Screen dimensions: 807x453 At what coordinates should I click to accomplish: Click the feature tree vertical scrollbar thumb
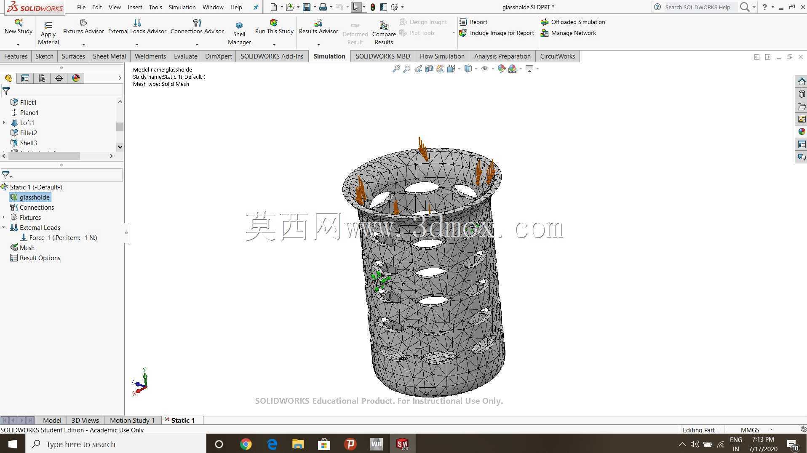120,127
